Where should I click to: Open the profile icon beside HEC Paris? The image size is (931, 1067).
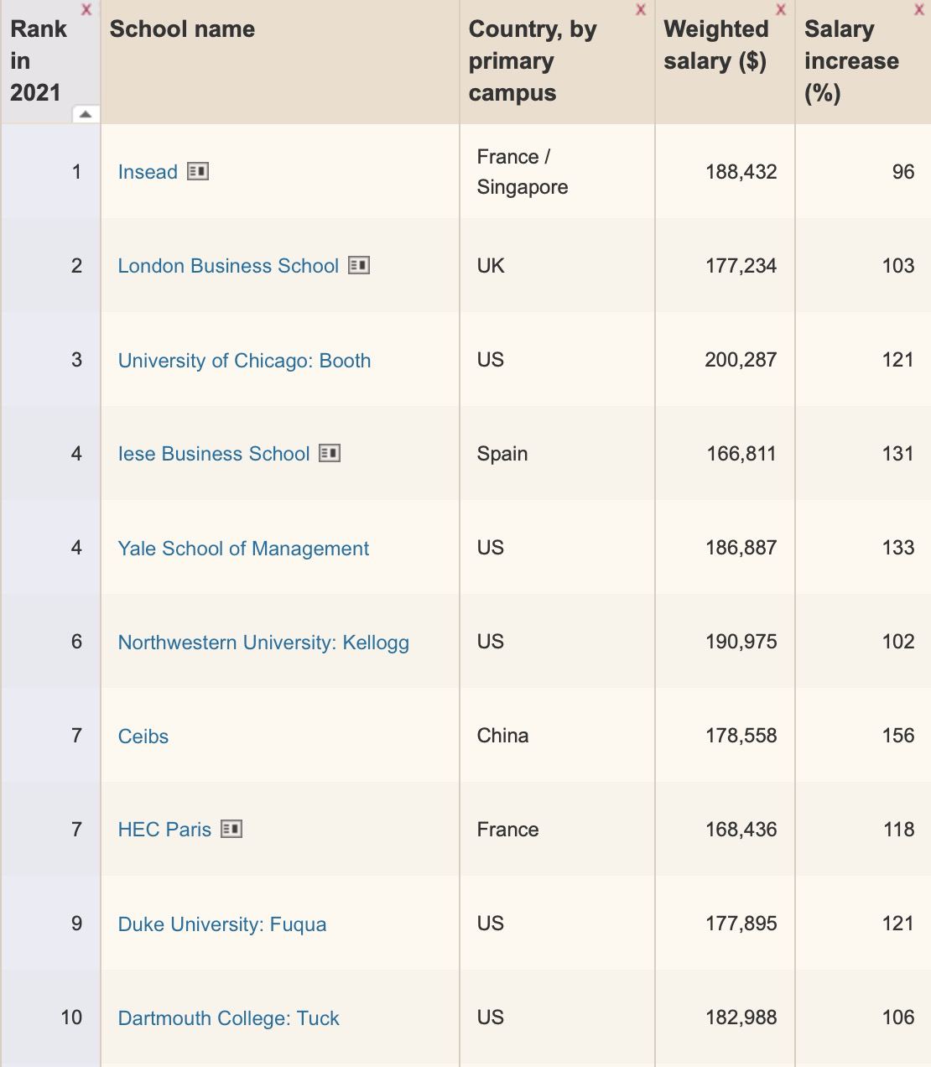(231, 829)
